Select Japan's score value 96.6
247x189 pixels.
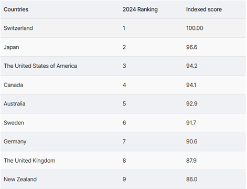pos(191,47)
